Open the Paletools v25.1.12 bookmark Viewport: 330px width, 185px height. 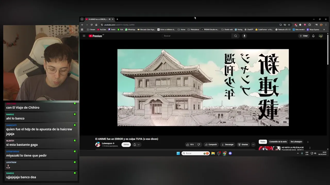[x=283, y=30]
